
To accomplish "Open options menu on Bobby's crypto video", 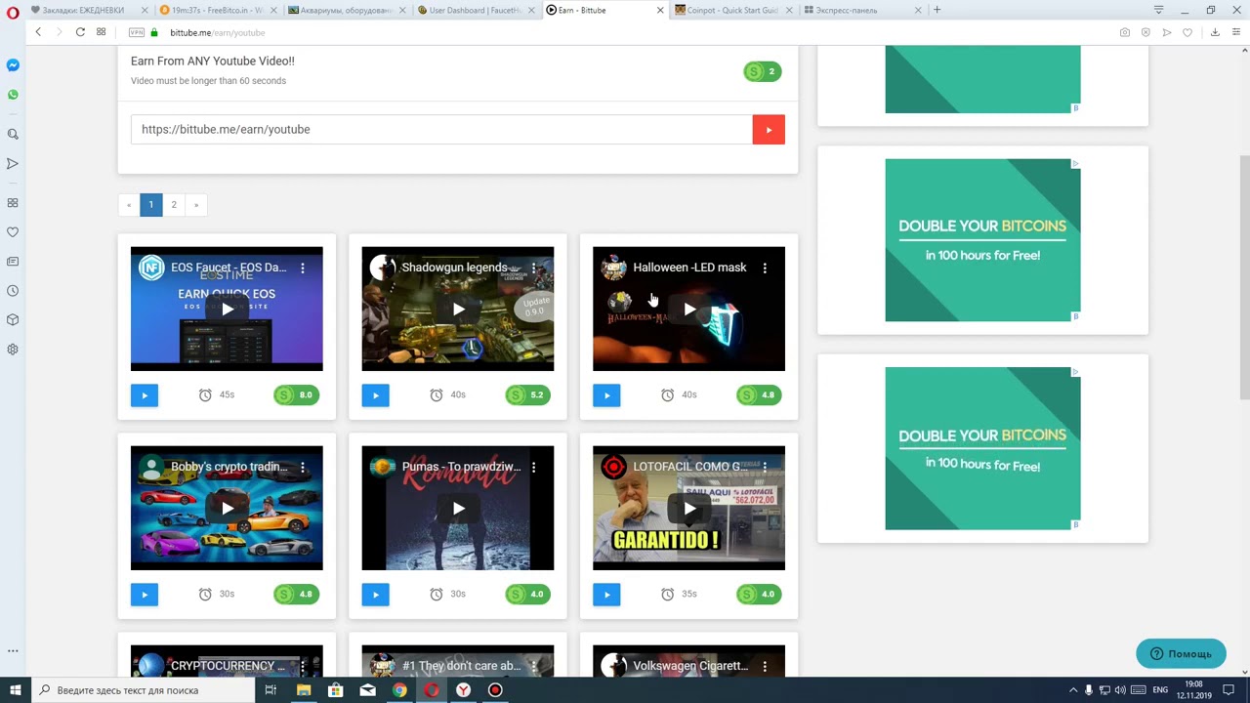I will coord(303,467).
